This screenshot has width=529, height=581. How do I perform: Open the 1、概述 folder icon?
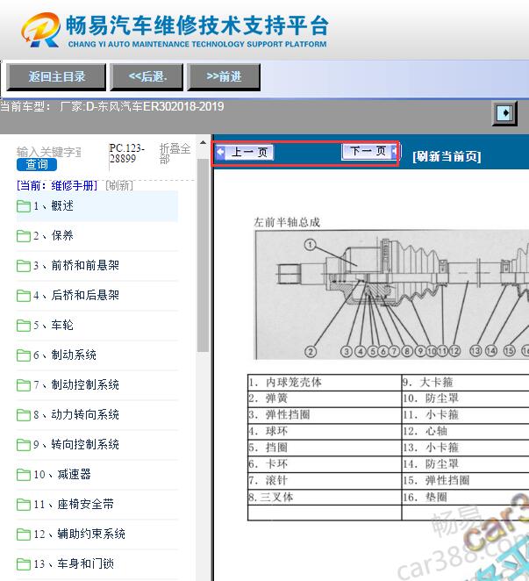click(x=24, y=206)
